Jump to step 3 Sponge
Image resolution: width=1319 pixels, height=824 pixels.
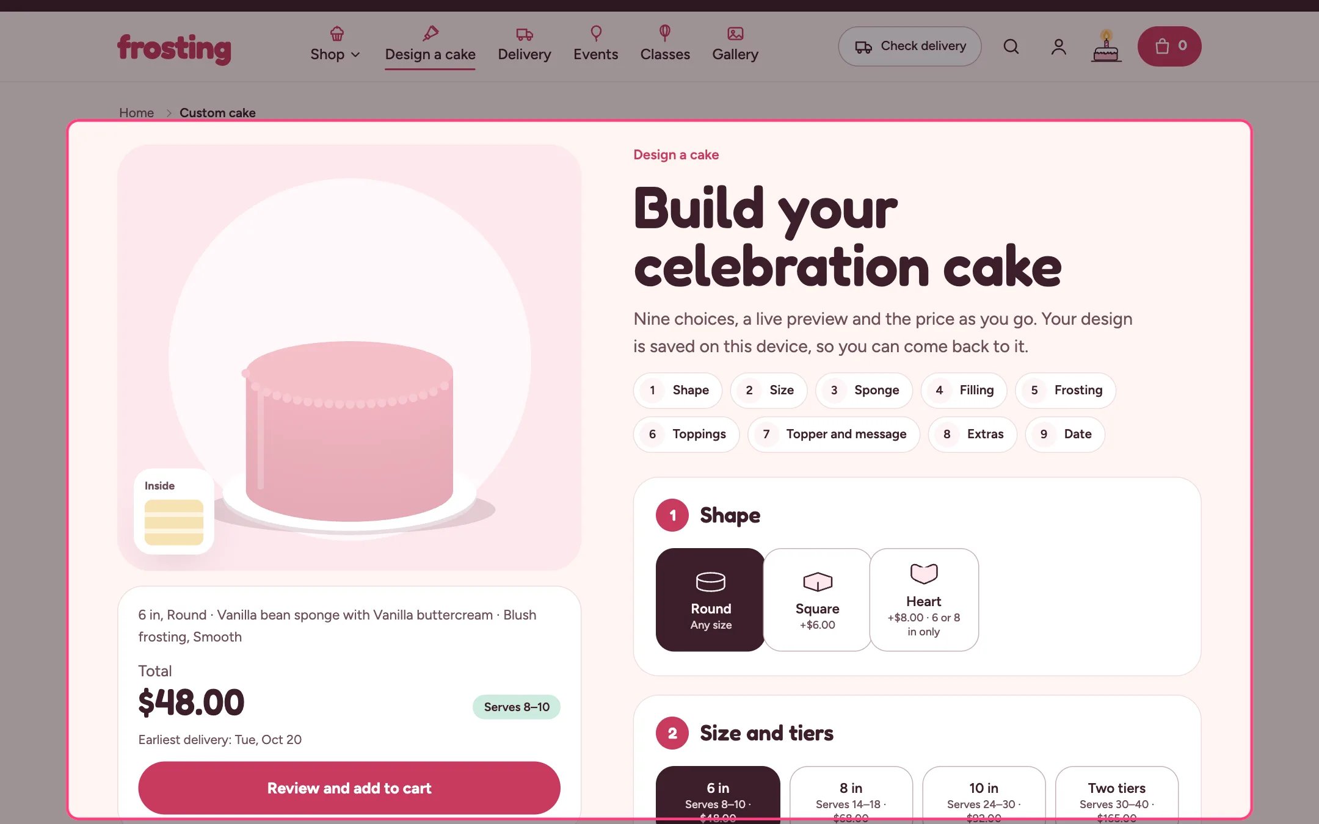(864, 391)
